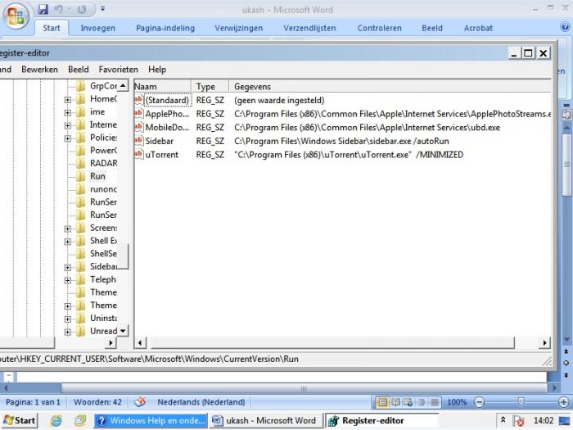Expand the Sidebar registry key in tree
Viewport: 573px width, 430px height.
click(68, 267)
